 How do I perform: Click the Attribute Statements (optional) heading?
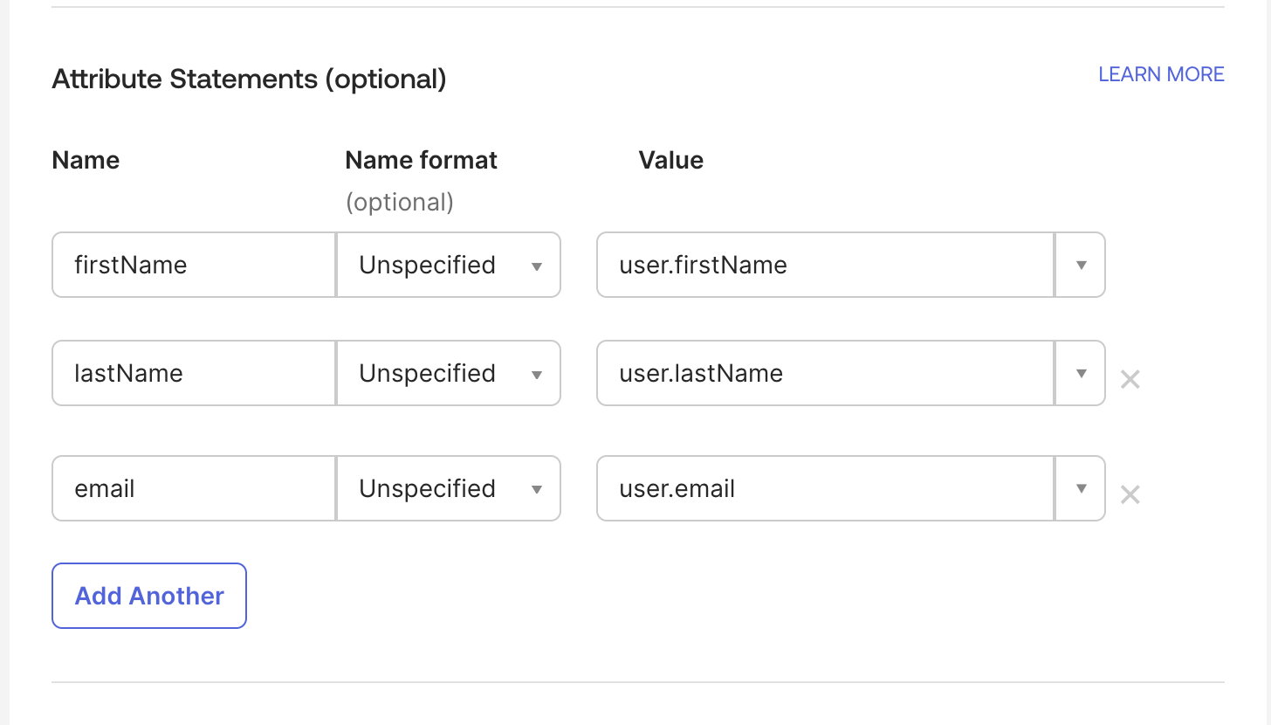click(x=249, y=79)
